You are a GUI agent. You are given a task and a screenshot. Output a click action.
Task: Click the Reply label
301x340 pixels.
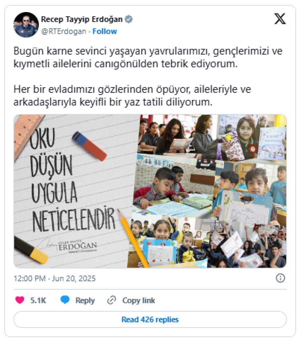click(85, 301)
